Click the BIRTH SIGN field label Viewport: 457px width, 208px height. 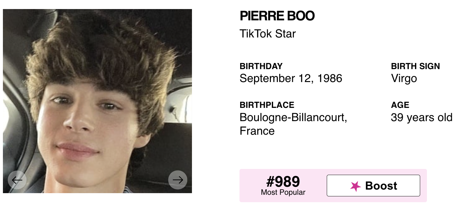click(x=415, y=66)
